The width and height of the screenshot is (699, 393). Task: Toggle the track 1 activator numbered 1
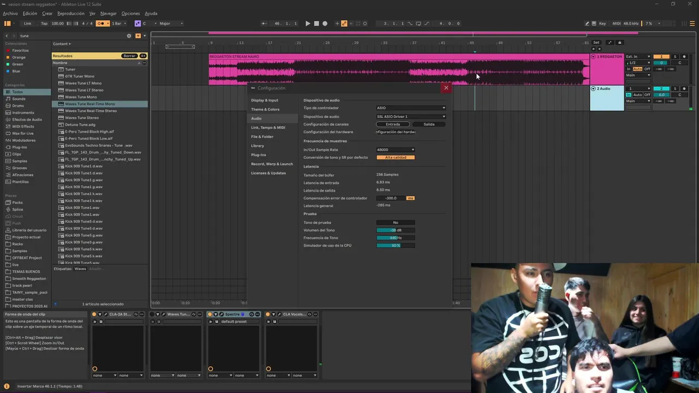(x=661, y=57)
